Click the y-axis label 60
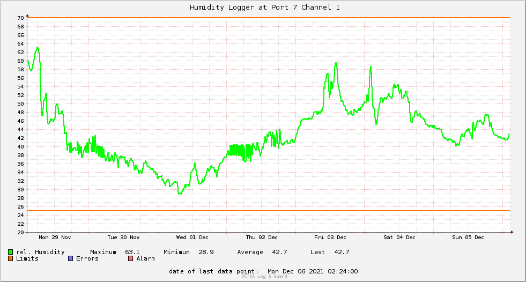This screenshot has width=526, height=282. click(x=21, y=61)
